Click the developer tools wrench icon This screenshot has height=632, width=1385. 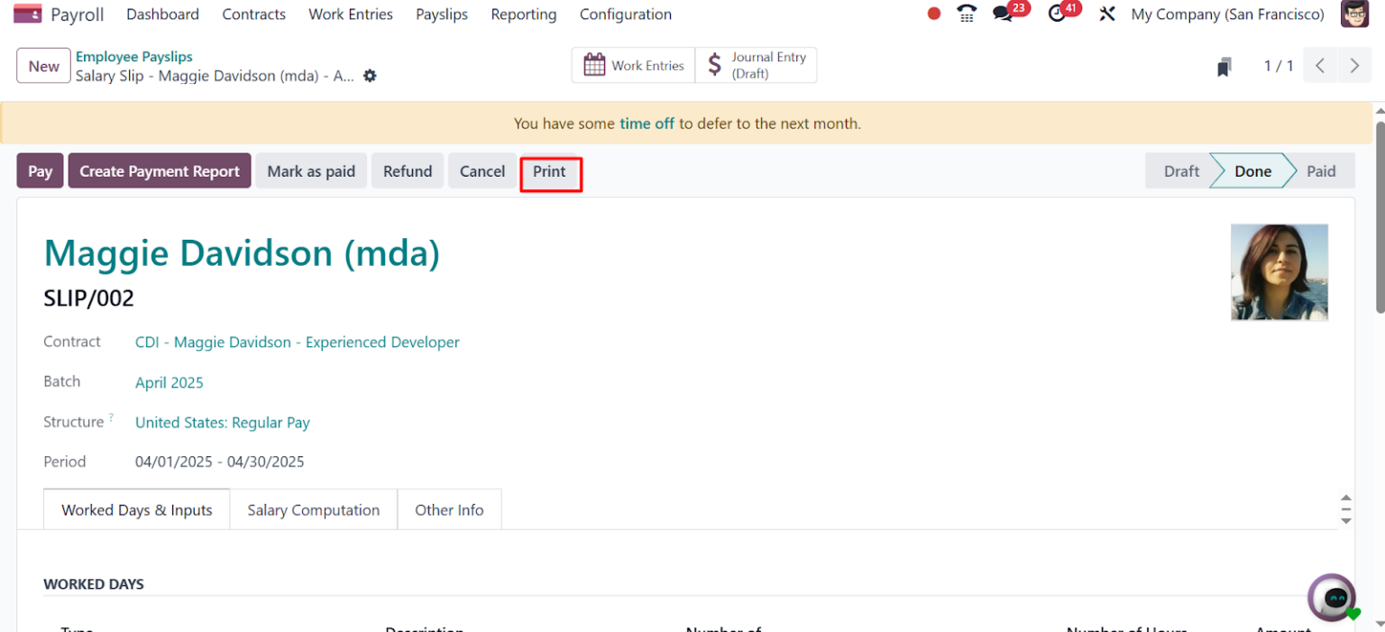tap(1107, 14)
